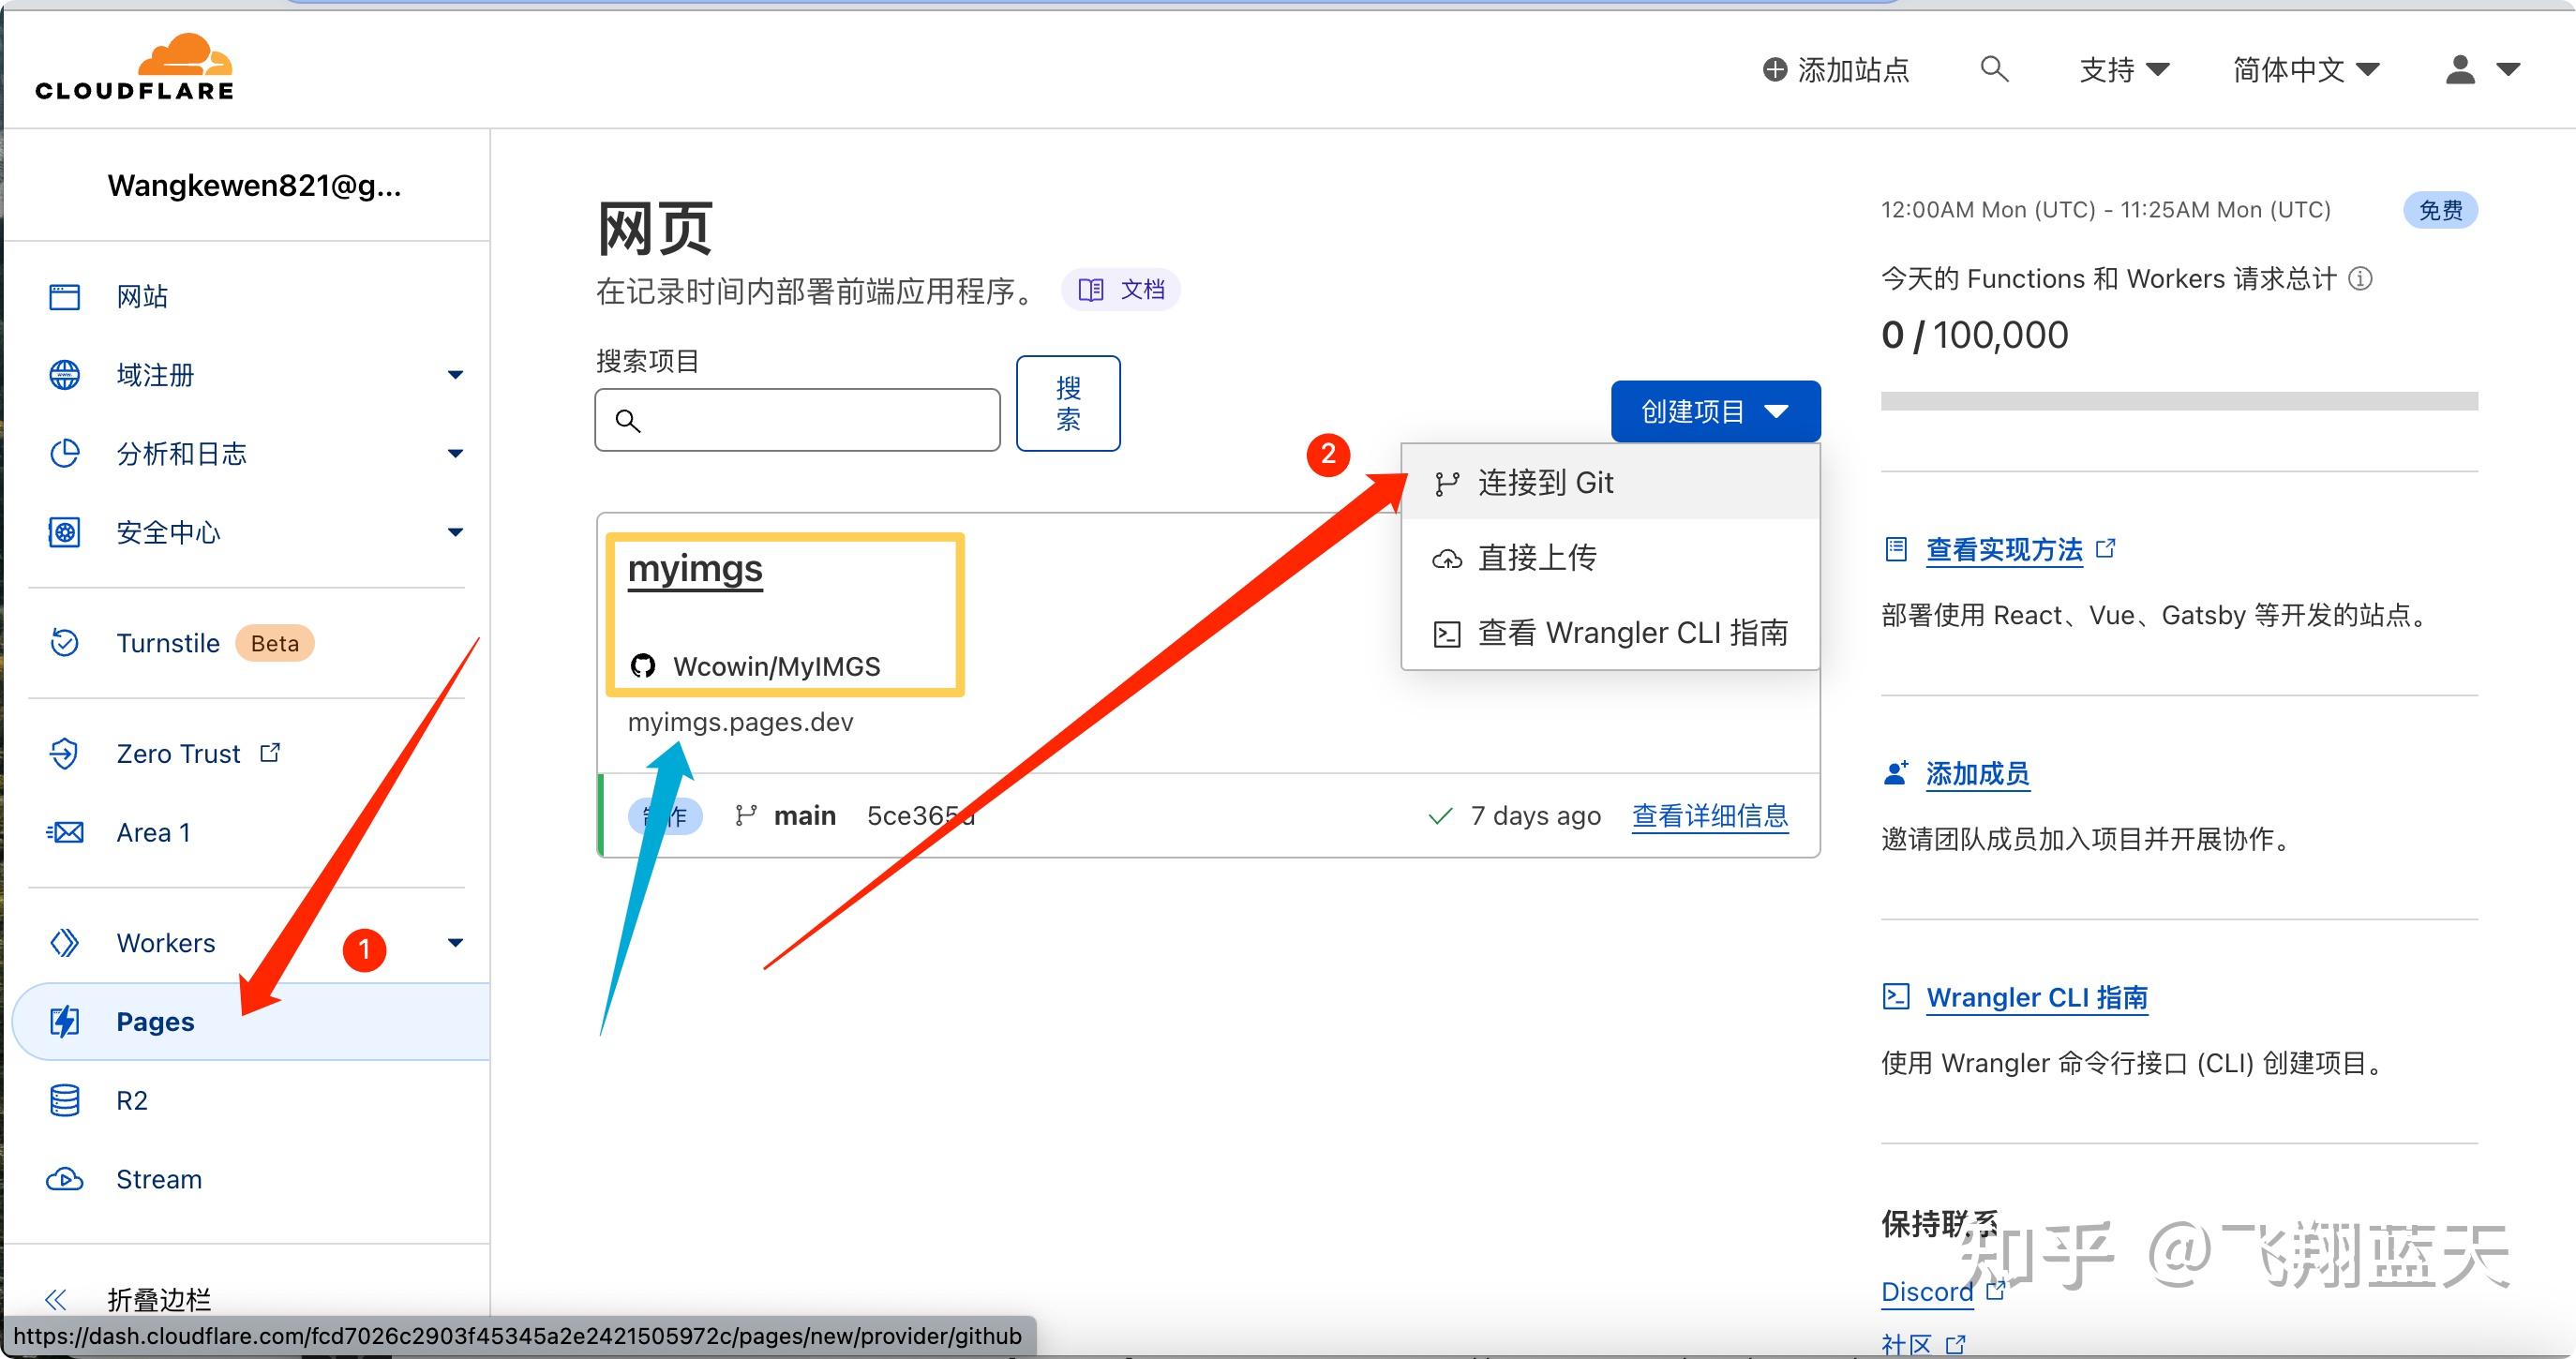Viewport: 2576px width, 1359px height.
Task: Click the 搜索 button
Action: pos(1068,403)
